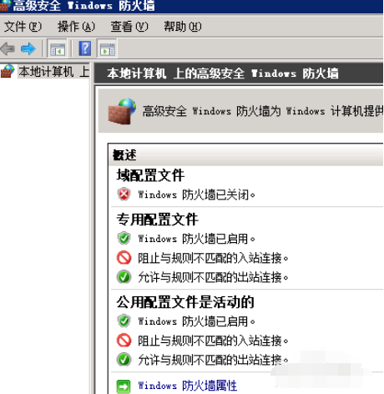This screenshot has width=384, height=394.
Task: Click the blue Forward arrow toolbar icon
Action: coord(28,48)
